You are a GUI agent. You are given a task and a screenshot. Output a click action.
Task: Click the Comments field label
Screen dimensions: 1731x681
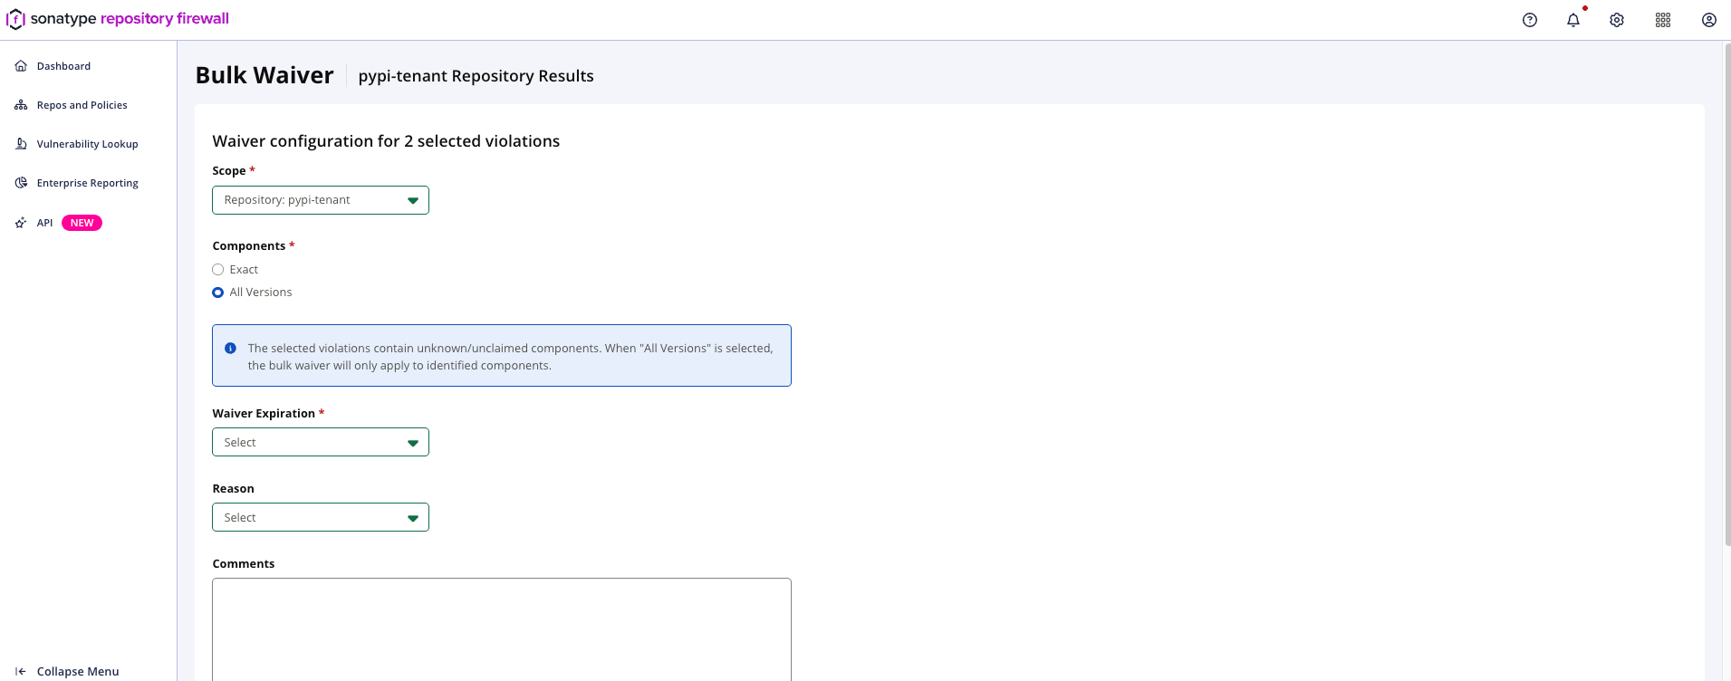[244, 564]
